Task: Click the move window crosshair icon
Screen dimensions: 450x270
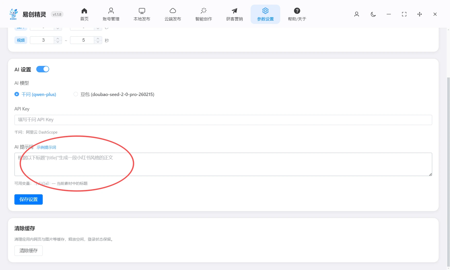Action: (420, 14)
